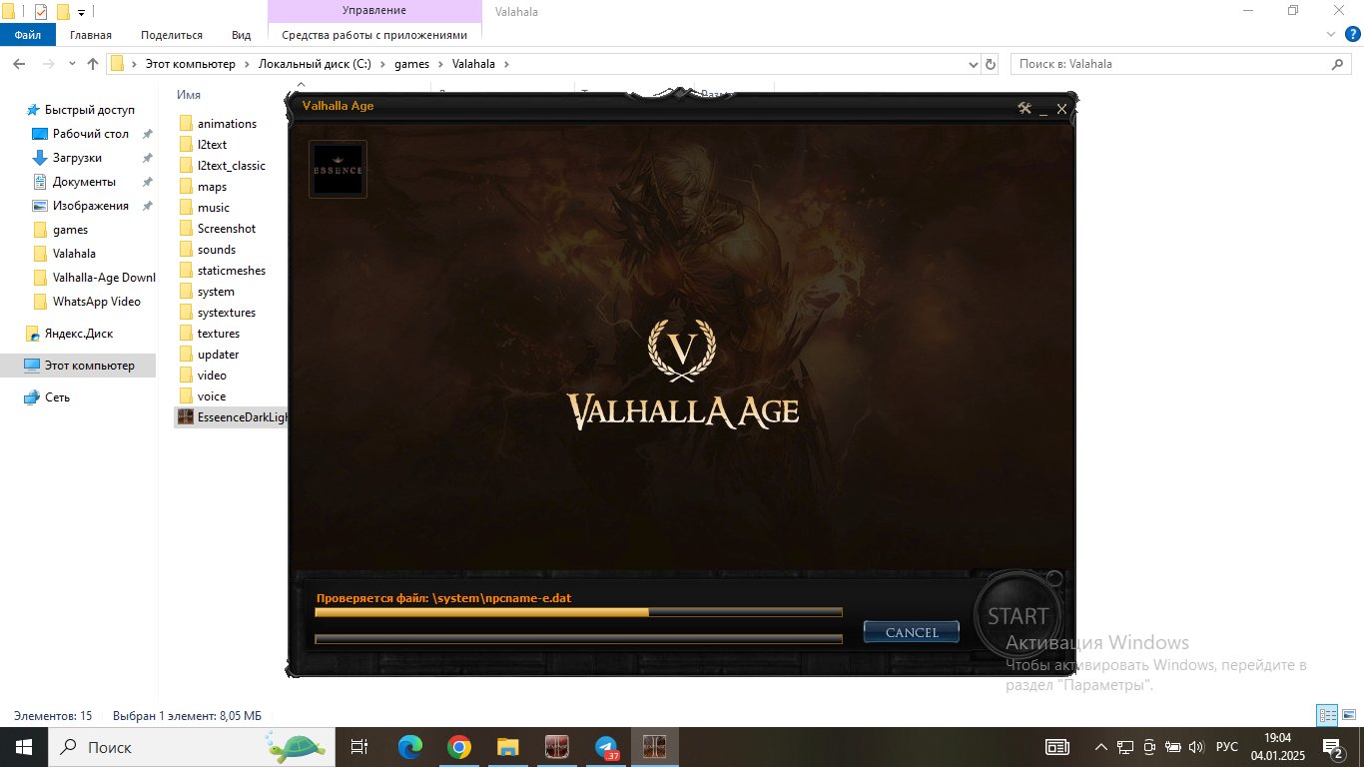Open launcher settings via the tools icon

[x=1023, y=108]
